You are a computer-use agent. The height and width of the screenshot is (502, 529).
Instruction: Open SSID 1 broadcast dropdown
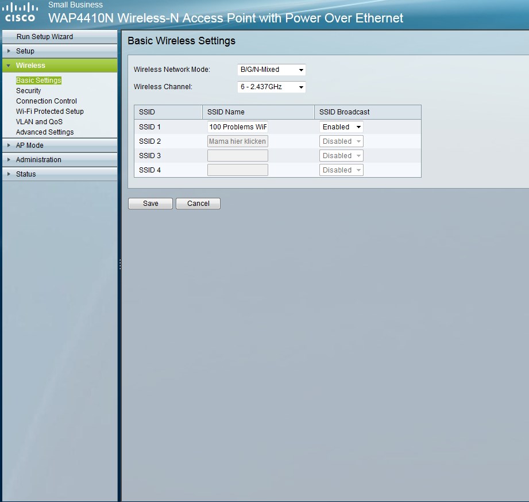[341, 127]
